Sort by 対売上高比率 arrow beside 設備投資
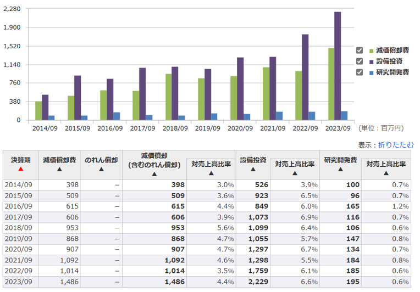 tap(295, 173)
